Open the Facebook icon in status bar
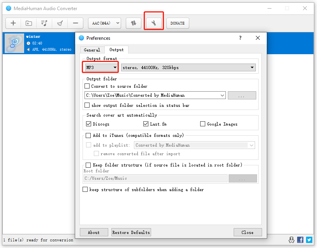The image size is (317, 248). (300, 240)
